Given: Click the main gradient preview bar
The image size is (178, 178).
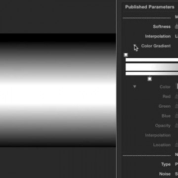Looking at the screenshot, I should (x=152, y=67).
